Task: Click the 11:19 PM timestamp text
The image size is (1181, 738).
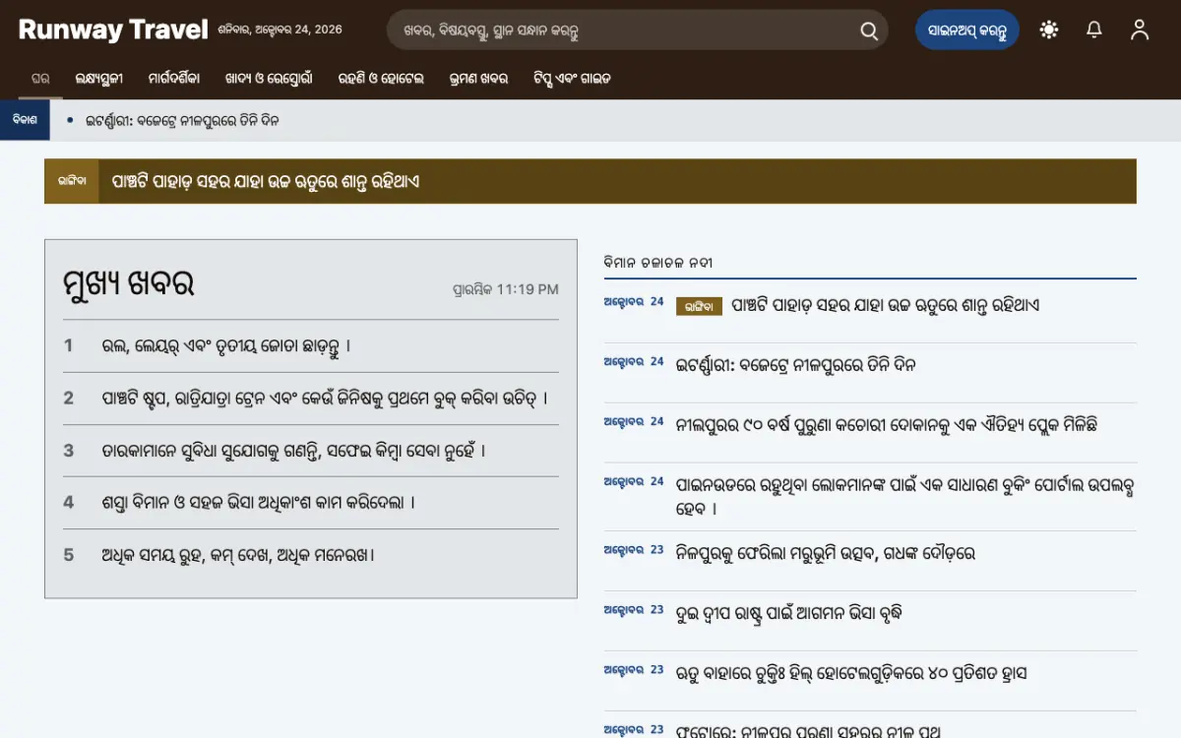Action: point(528,289)
